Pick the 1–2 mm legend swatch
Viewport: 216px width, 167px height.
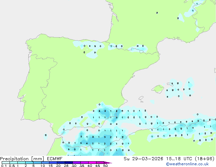21,163
